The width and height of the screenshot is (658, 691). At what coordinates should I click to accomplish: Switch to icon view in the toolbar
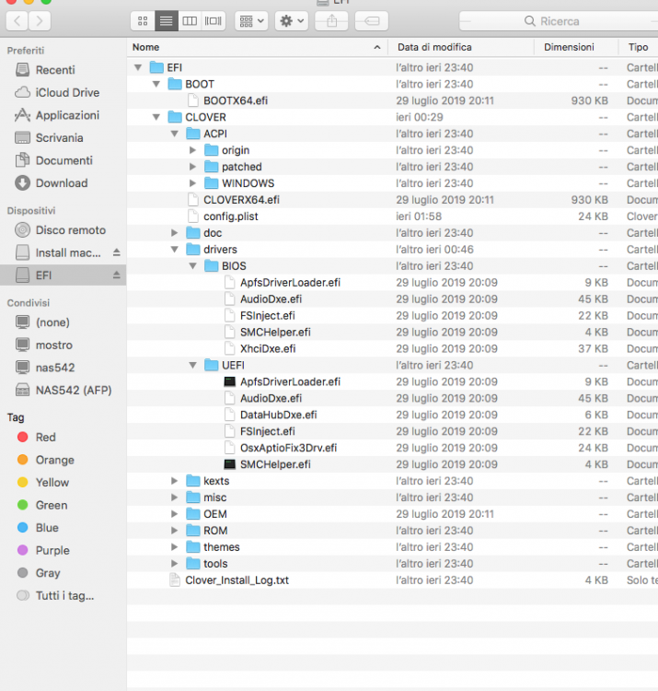pyautogui.click(x=143, y=20)
